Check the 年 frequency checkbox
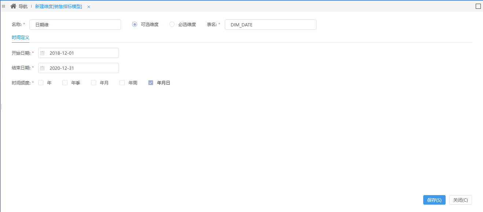This screenshot has height=212, width=483. 41,83
